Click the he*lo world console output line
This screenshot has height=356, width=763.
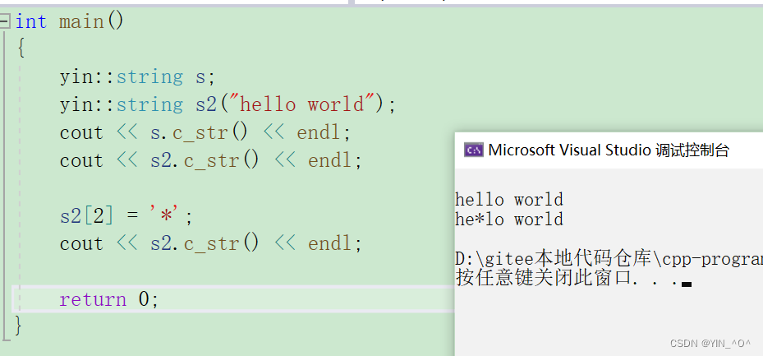(x=509, y=220)
